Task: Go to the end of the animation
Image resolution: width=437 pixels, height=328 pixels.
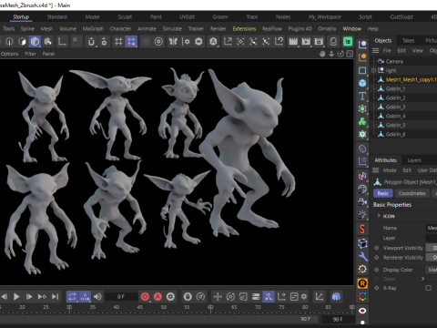Action: pyautogui.click(x=55, y=296)
